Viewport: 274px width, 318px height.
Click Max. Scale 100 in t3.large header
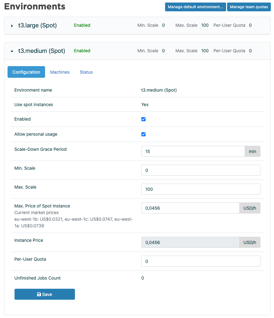192,26
